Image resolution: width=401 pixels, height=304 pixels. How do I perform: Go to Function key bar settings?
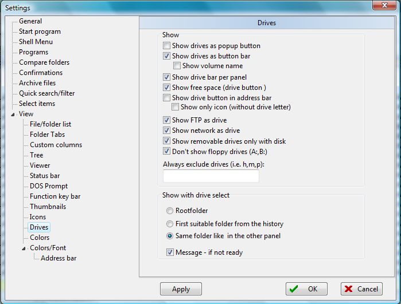coord(55,196)
